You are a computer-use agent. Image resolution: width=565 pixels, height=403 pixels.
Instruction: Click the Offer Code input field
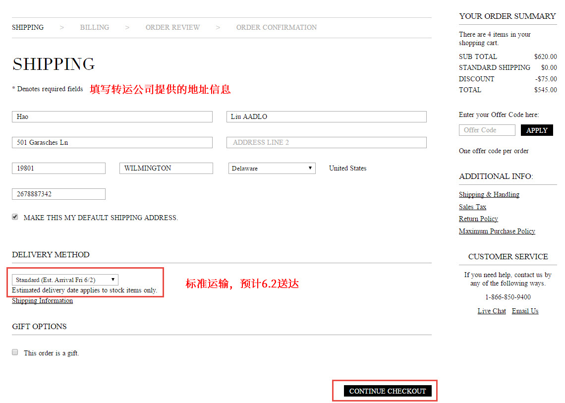487,130
